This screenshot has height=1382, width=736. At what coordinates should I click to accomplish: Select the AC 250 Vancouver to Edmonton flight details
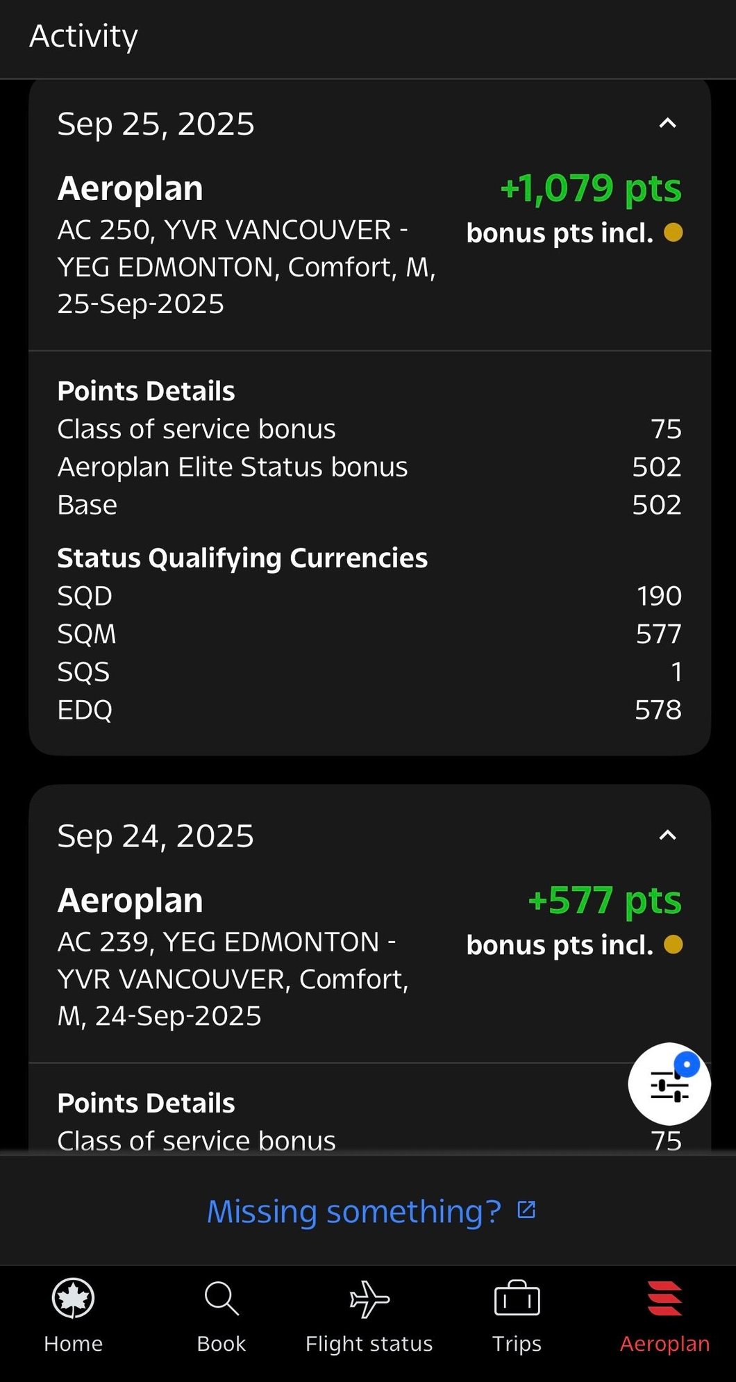[x=246, y=267]
